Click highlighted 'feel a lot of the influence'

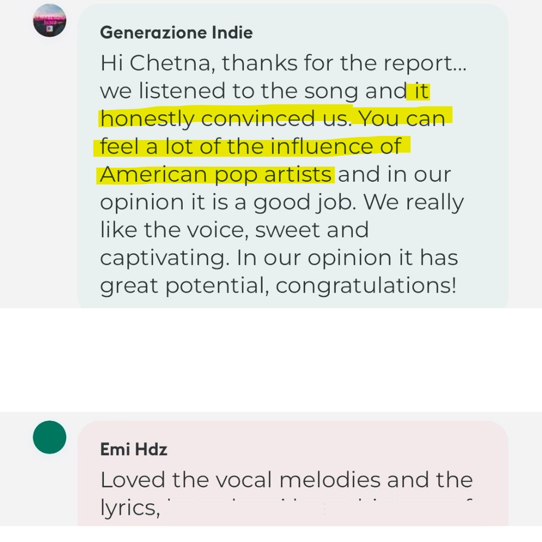pyautogui.click(x=250, y=146)
